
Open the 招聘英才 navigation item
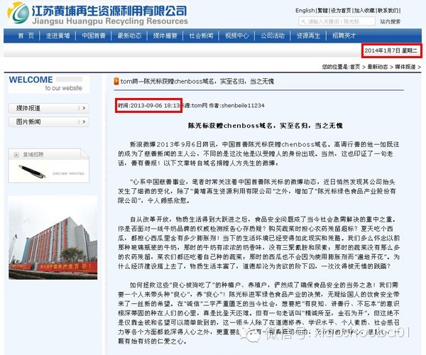(x=344, y=35)
